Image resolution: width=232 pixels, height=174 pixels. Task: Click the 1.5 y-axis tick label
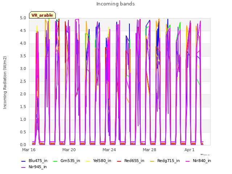[23, 107]
